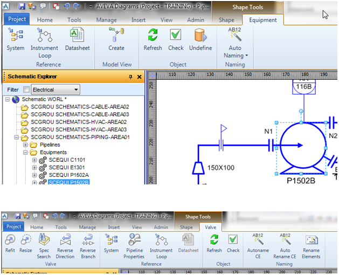Select SCGROU SCHEMATICS-HVAC-AREA03
339x275 pixels.
click(x=79, y=129)
